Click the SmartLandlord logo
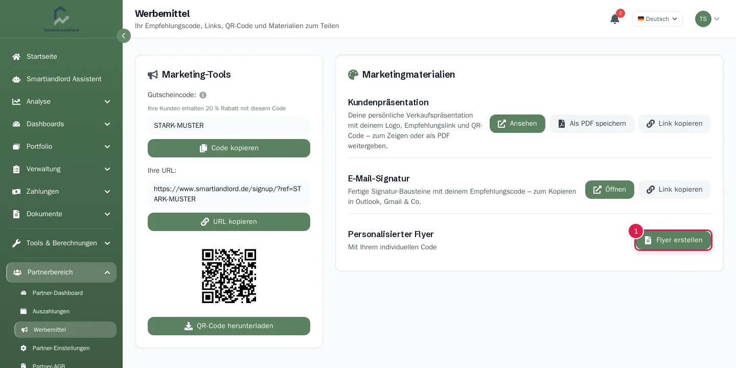Image resolution: width=736 pixels, height=368 pixels. tap(61, 19)
